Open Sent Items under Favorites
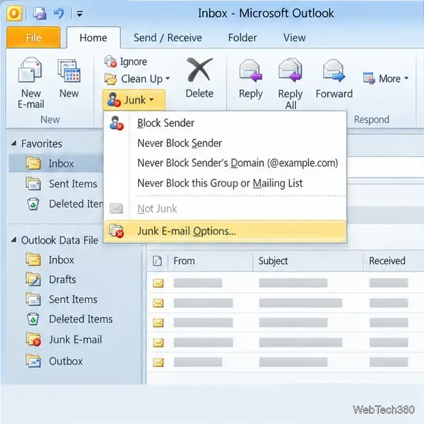The height and width of the screenshot is (424, 424). 62,184
